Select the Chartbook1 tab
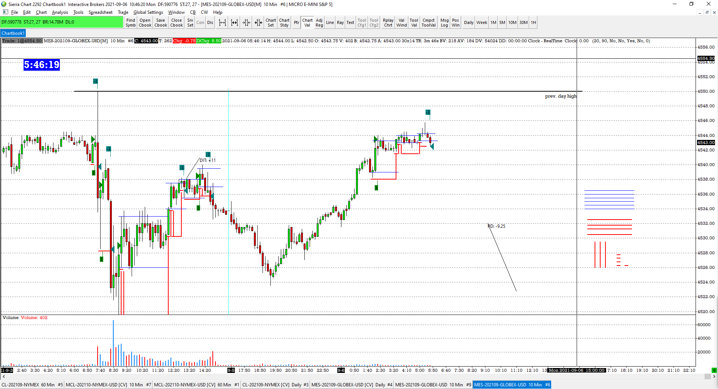The height and width of the screenshot is (389, 718). (x=13, y=33)
